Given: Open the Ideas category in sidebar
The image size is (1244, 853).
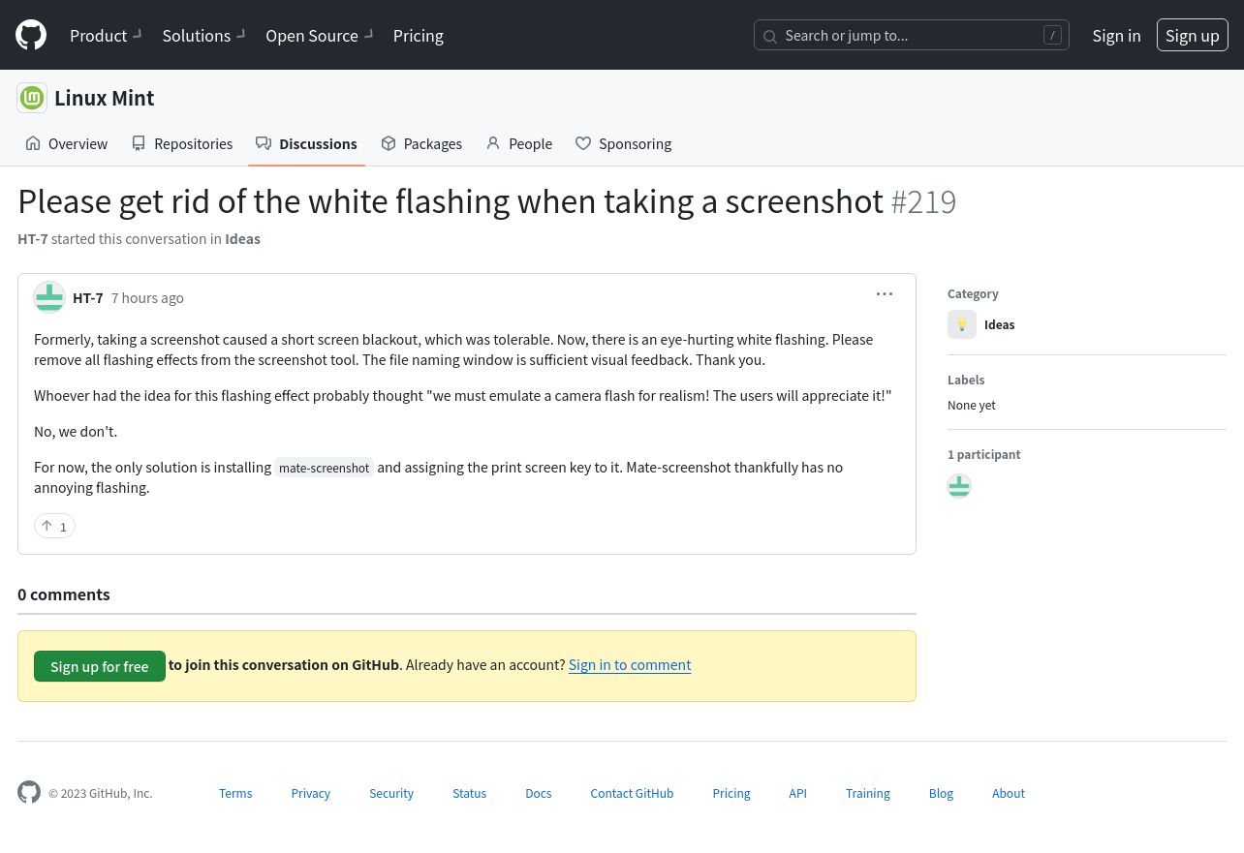Looking at the screenshot, I should click(1000, 324).
